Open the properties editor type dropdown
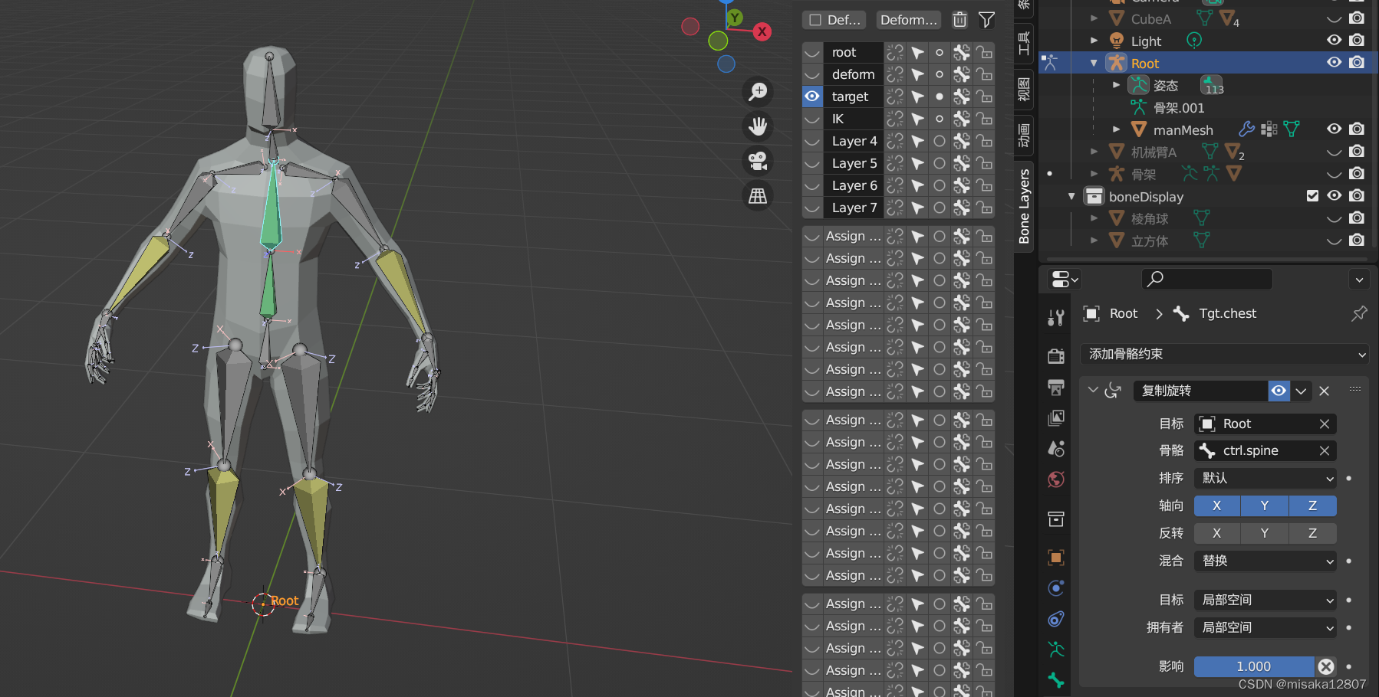Screen dimensions: 1379x697 (1065, 280)
